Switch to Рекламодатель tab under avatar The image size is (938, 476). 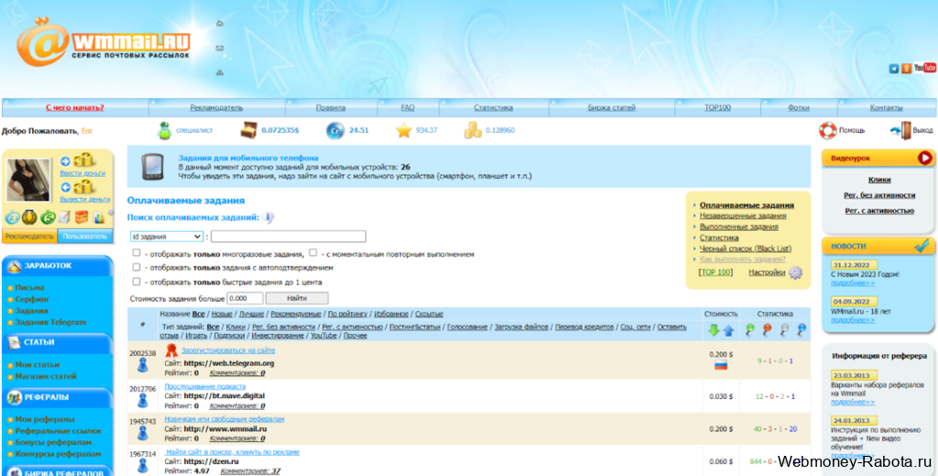click(x=29, y=236)
